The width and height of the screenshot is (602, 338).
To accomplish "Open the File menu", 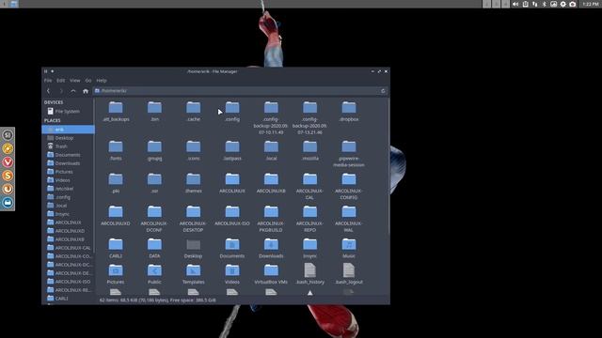I will (48, 81).
